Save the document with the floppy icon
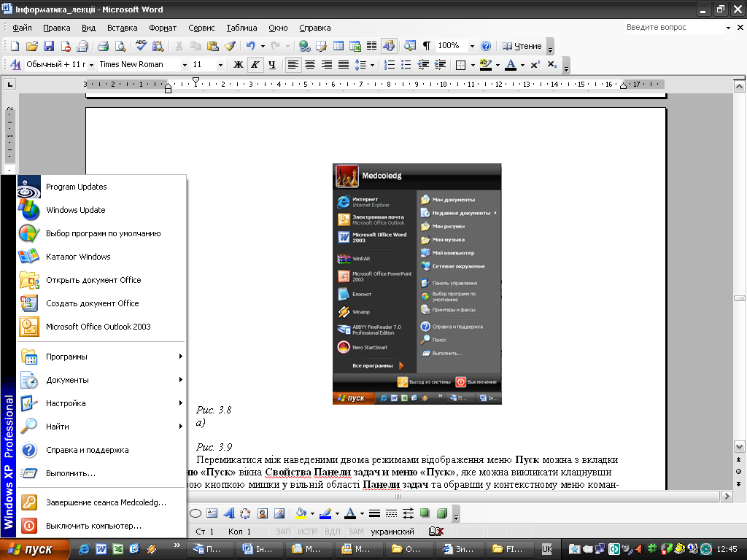 coord(49,46)
